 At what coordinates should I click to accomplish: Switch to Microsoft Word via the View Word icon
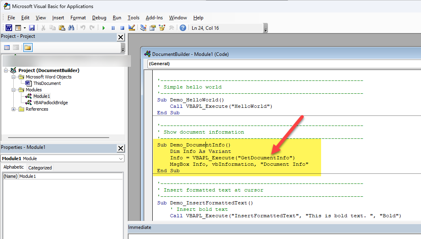[8, 27]
